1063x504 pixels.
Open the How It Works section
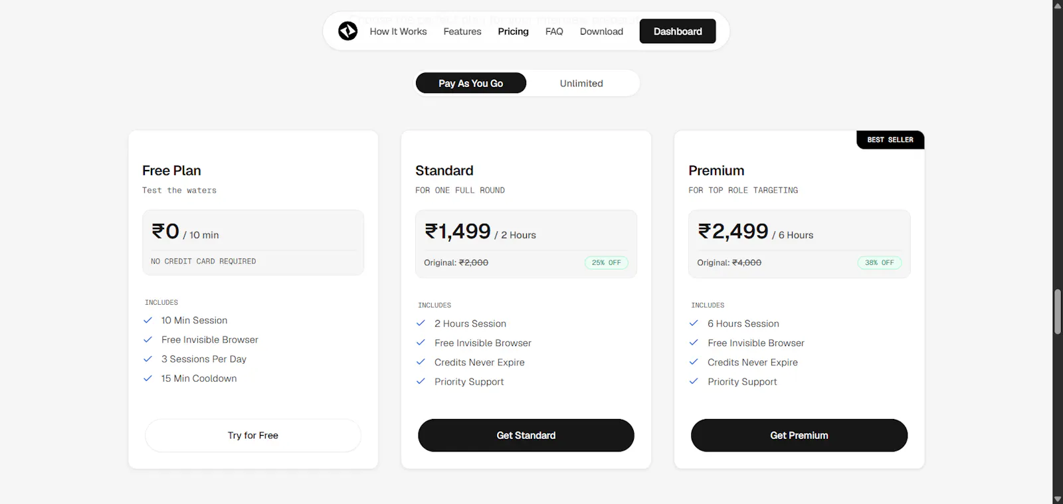(x=398, y=31)
